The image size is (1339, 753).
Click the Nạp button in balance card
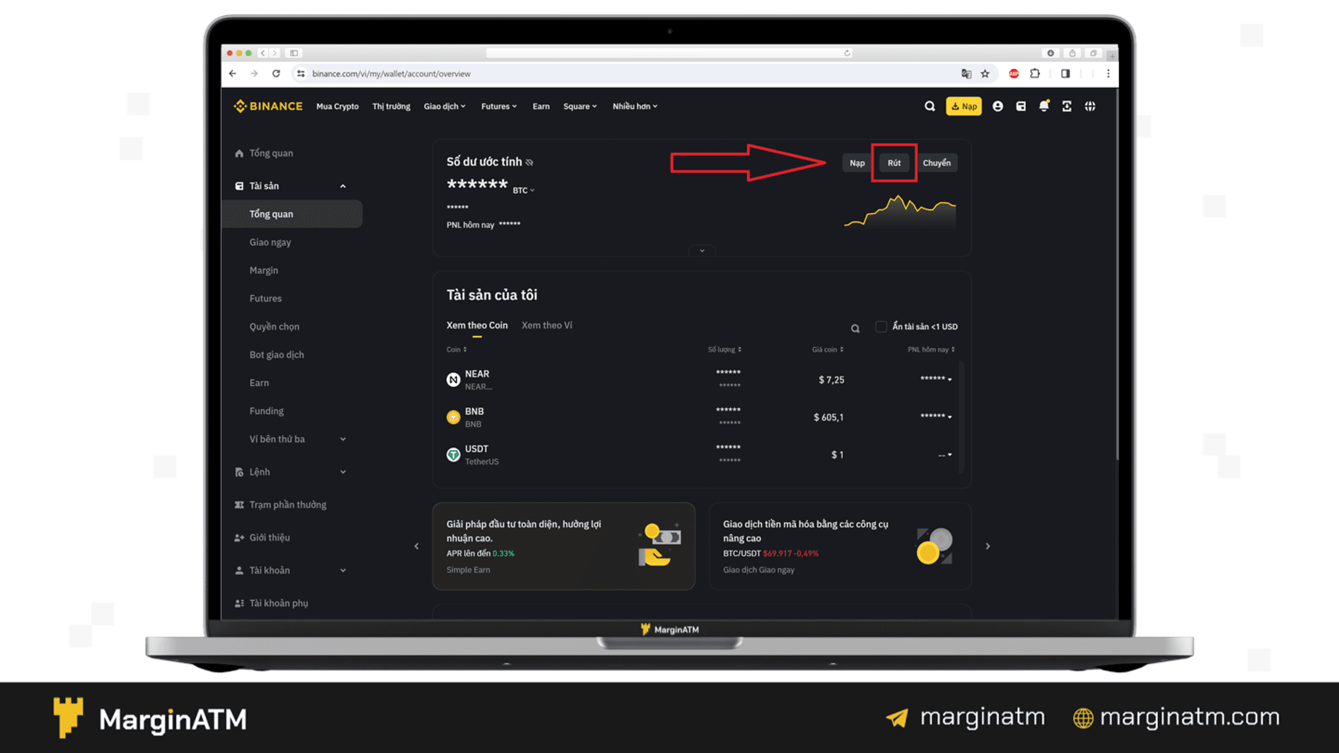click(857, 163)
